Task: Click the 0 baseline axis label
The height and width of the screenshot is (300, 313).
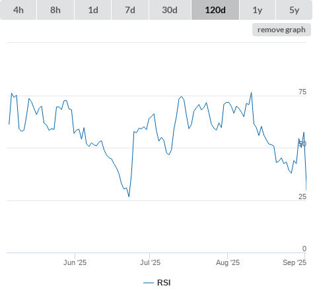Action: click(x=304, y=249)
